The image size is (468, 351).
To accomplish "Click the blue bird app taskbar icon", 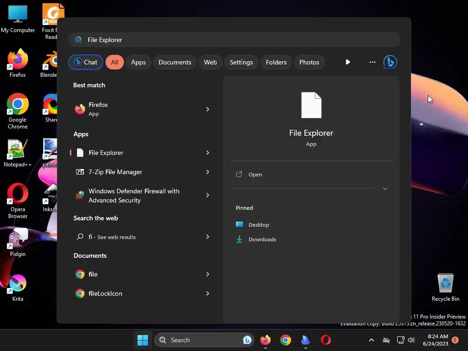I will (305, 340).
